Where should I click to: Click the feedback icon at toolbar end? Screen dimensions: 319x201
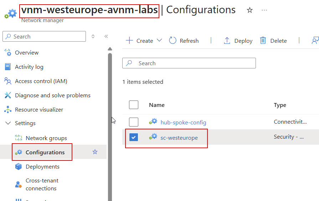pos(315,41)
